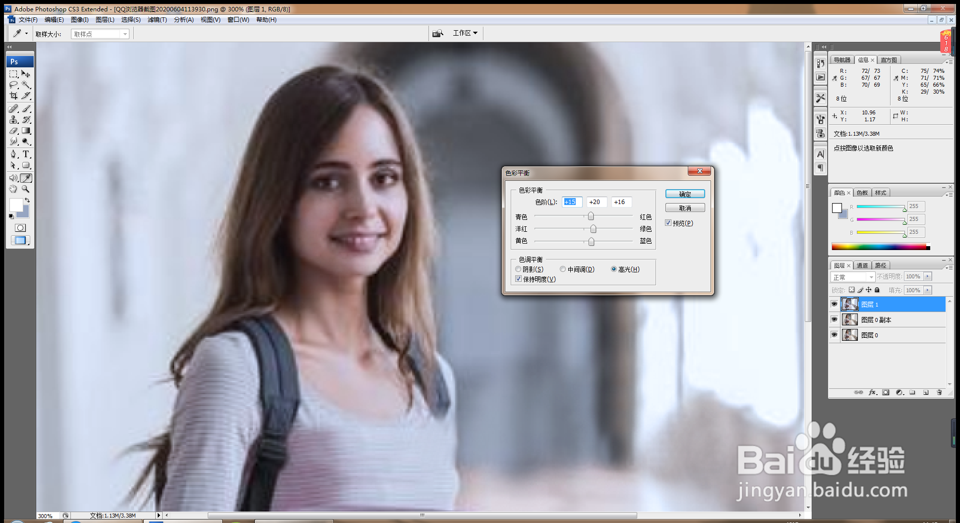Screen dimensions: 960x523
Task: Select the Healing Brush tool
Action: [13, 109]
